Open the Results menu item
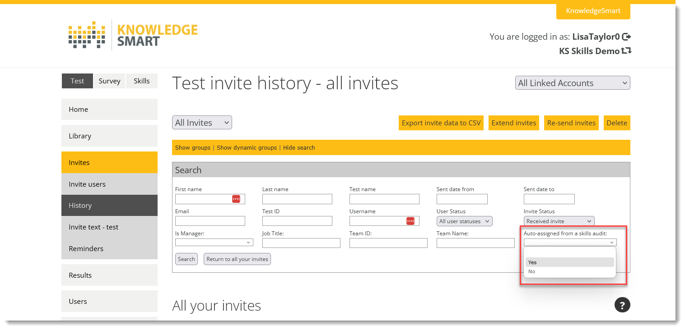 (109, 275)
